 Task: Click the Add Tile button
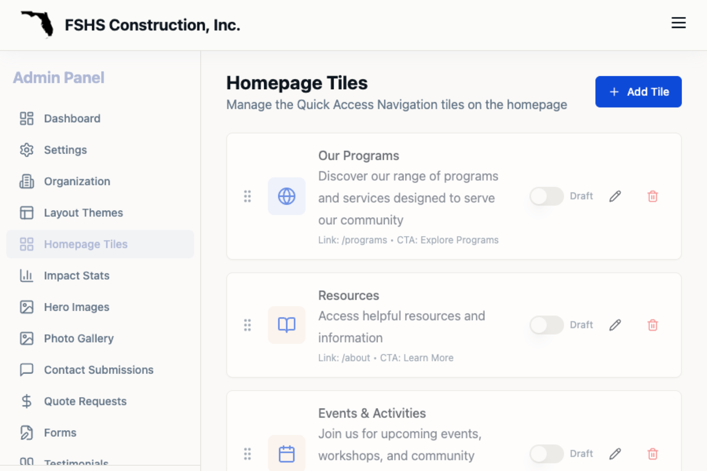(638, 91)
